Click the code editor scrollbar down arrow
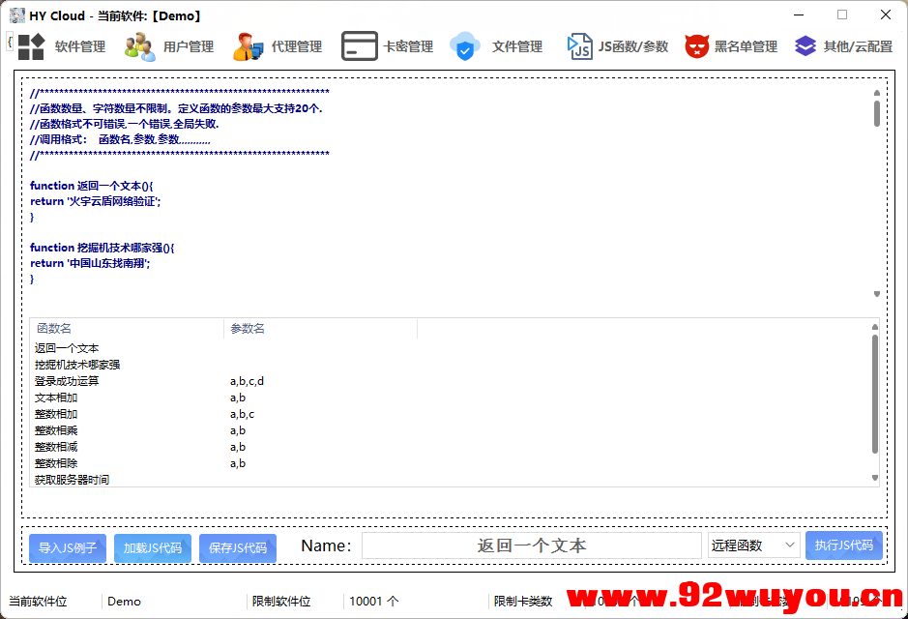Screen dimensions: 908x619 tap(876, 292)
